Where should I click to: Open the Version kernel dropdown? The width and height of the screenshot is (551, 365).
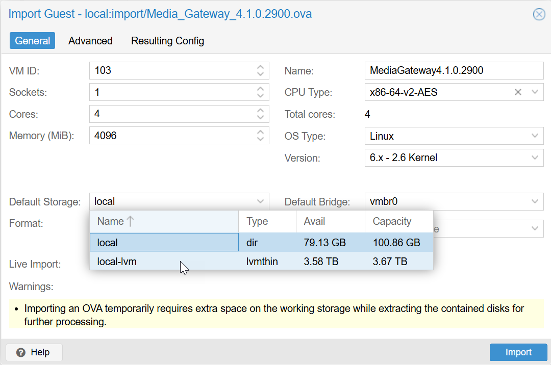click(x=534, y=158)
